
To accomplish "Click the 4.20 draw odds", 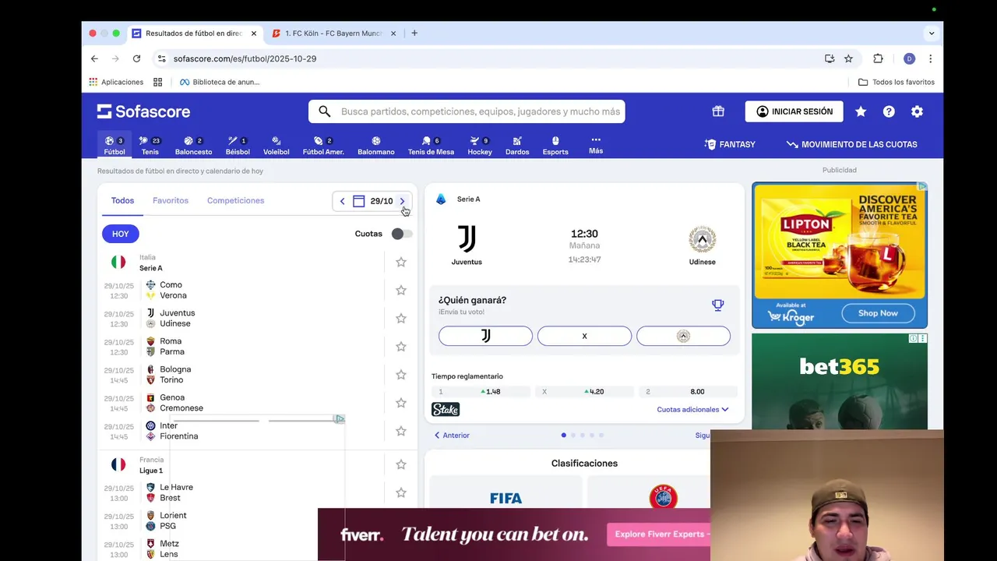I will point(584,392).
